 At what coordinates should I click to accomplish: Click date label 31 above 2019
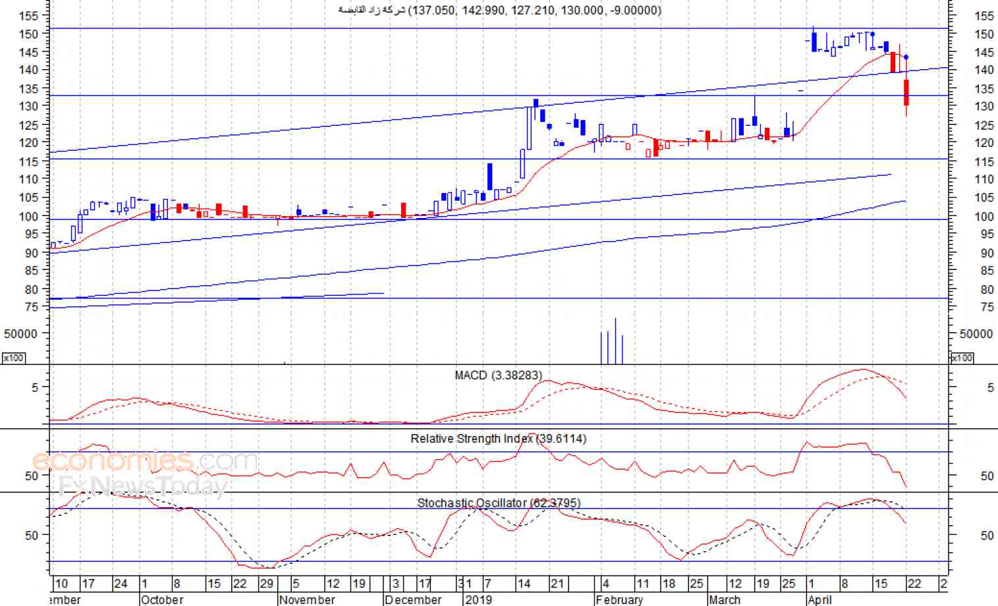[x=465, y=584]
